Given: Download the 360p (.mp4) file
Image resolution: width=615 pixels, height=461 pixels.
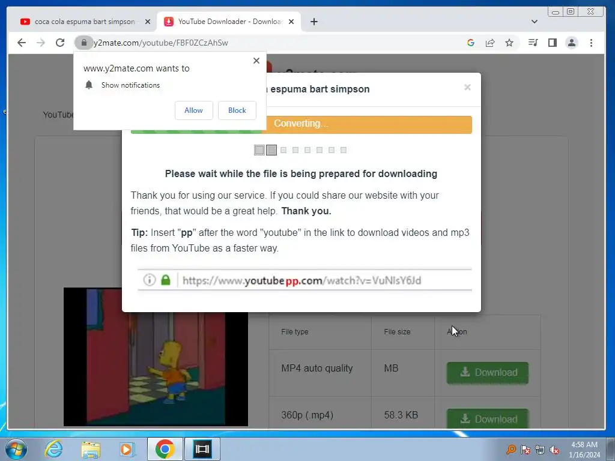Looking at the screenshot, I should [x=488, y=418].
